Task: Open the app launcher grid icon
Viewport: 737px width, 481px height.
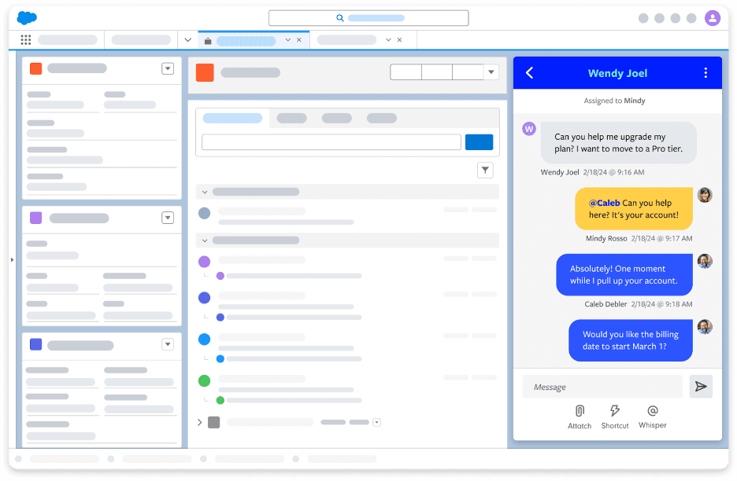Action: [x=26, y=40]
